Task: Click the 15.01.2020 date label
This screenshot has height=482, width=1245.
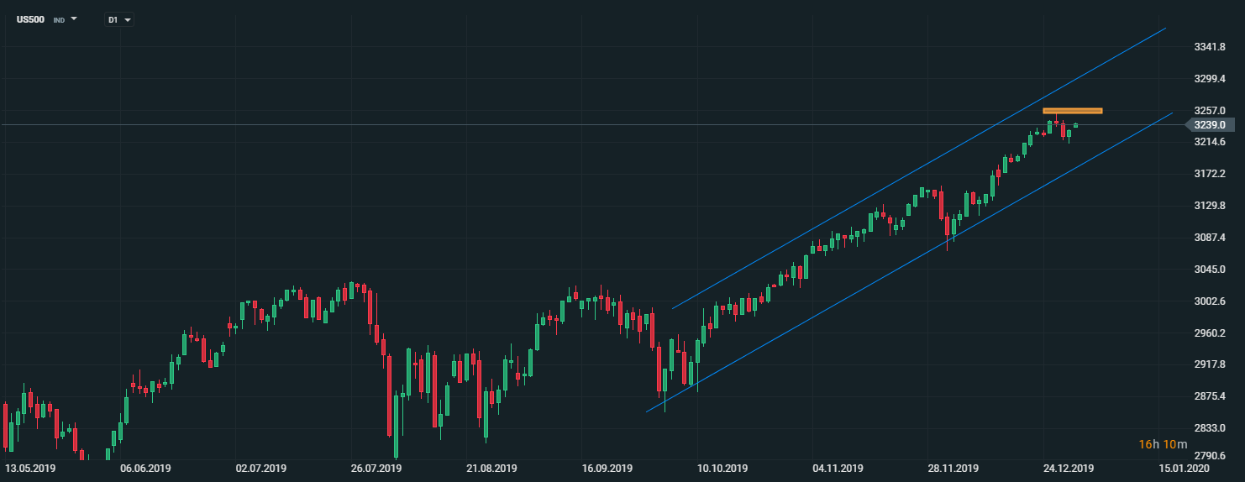Action: point(1185,468)
